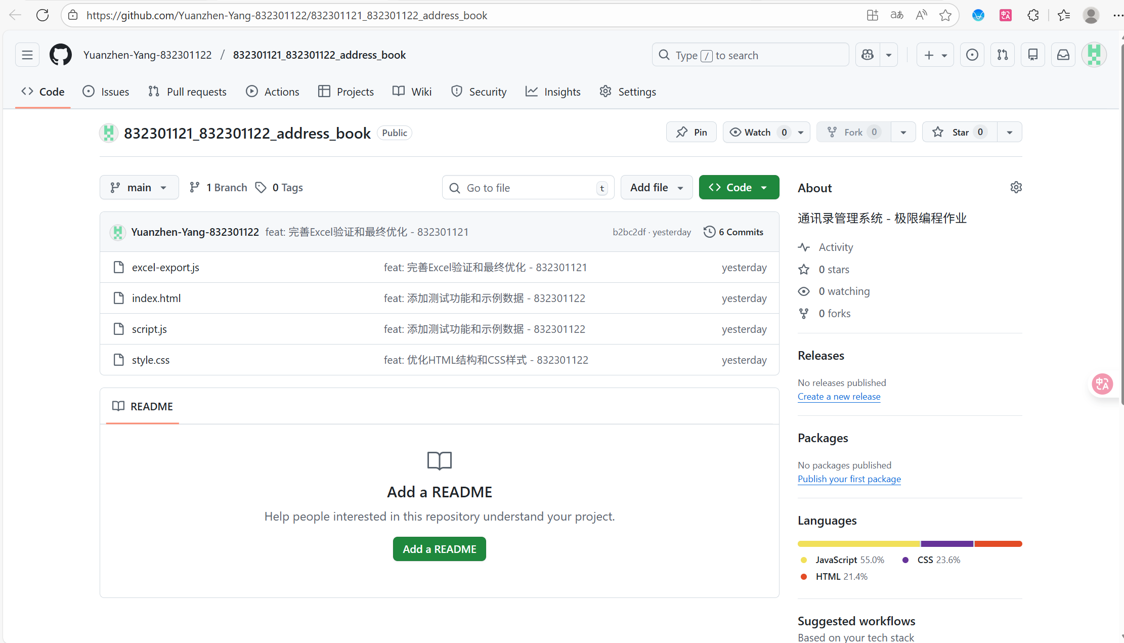Screen dimensions: 1124x643
Task: Switch to the Actions tab
Action: [273, 92]
